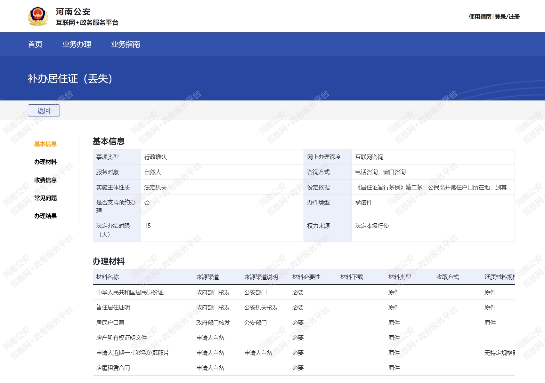Open the 业务办理 navigation menu
Image resolution: width=545 pixels, height=383 pixels.
pyautogui.click(x=77, y=44)
